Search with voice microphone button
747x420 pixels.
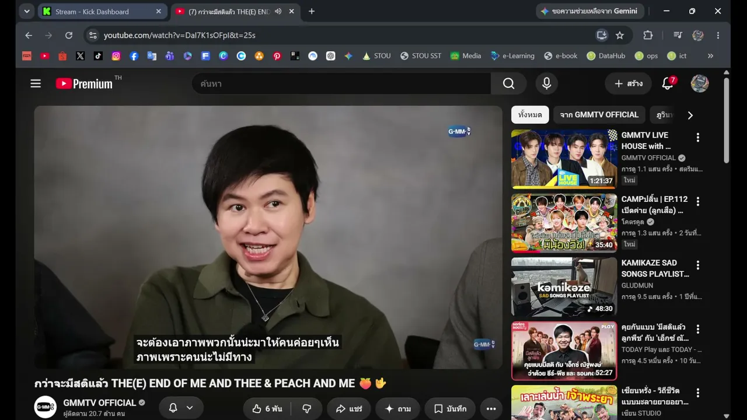[547, 83]
